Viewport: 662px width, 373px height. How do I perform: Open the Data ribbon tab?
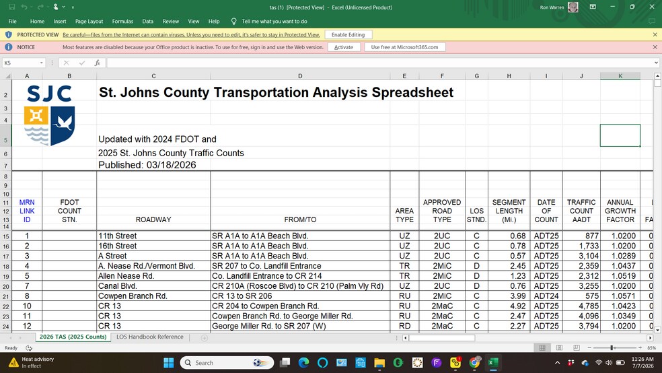tap(148, 21)
